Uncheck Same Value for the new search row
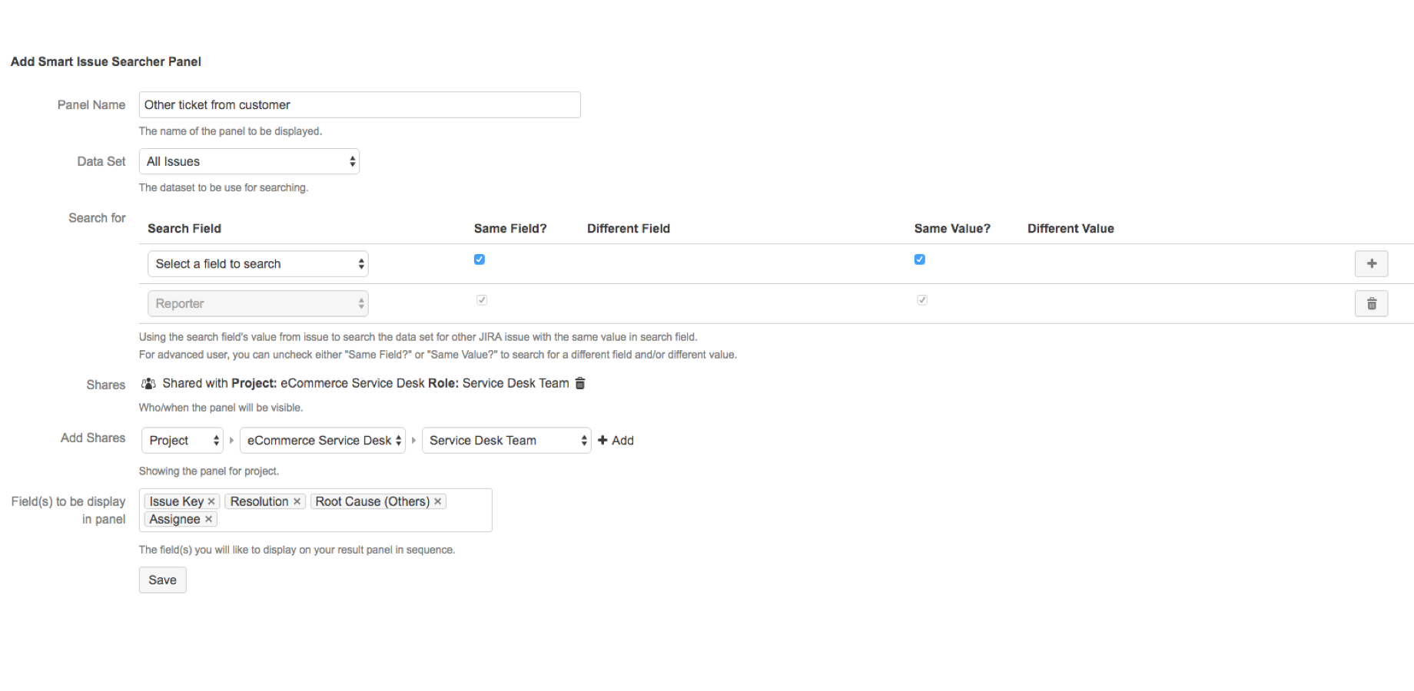 click(919, 260)
